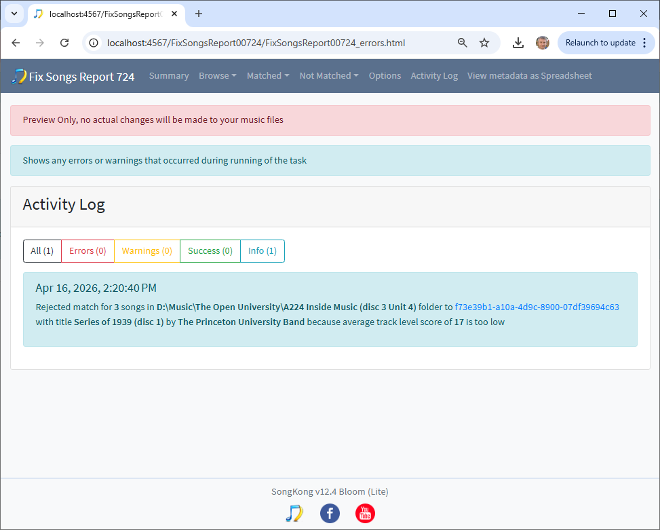This screenshot has width=660, height=530.
Task: Expand the Browse dropdown menu
Action: tap(217, 76)
